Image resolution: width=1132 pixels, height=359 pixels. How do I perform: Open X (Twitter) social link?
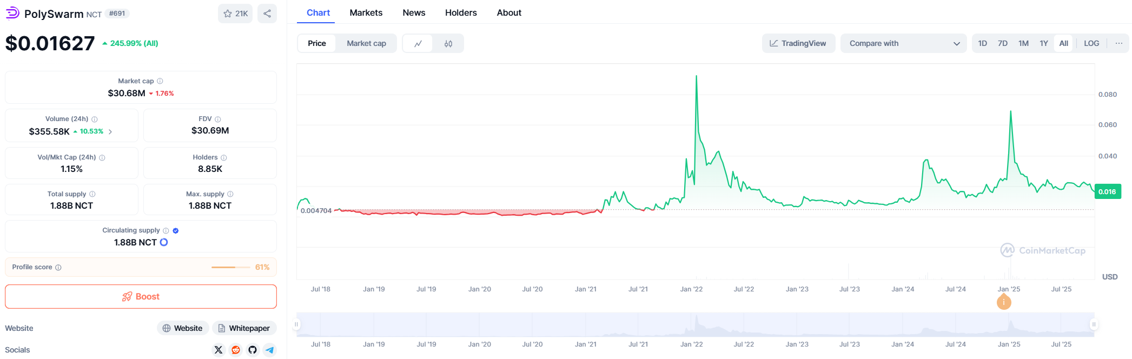[x=219, y=350]
